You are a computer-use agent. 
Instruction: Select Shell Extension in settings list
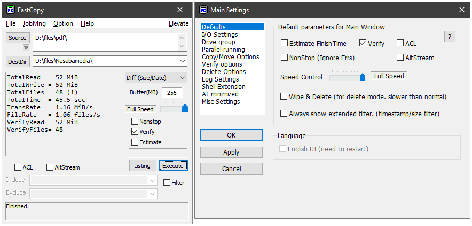click(232, 86)
